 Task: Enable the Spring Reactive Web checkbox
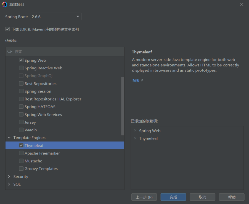[x=21, y=68]
